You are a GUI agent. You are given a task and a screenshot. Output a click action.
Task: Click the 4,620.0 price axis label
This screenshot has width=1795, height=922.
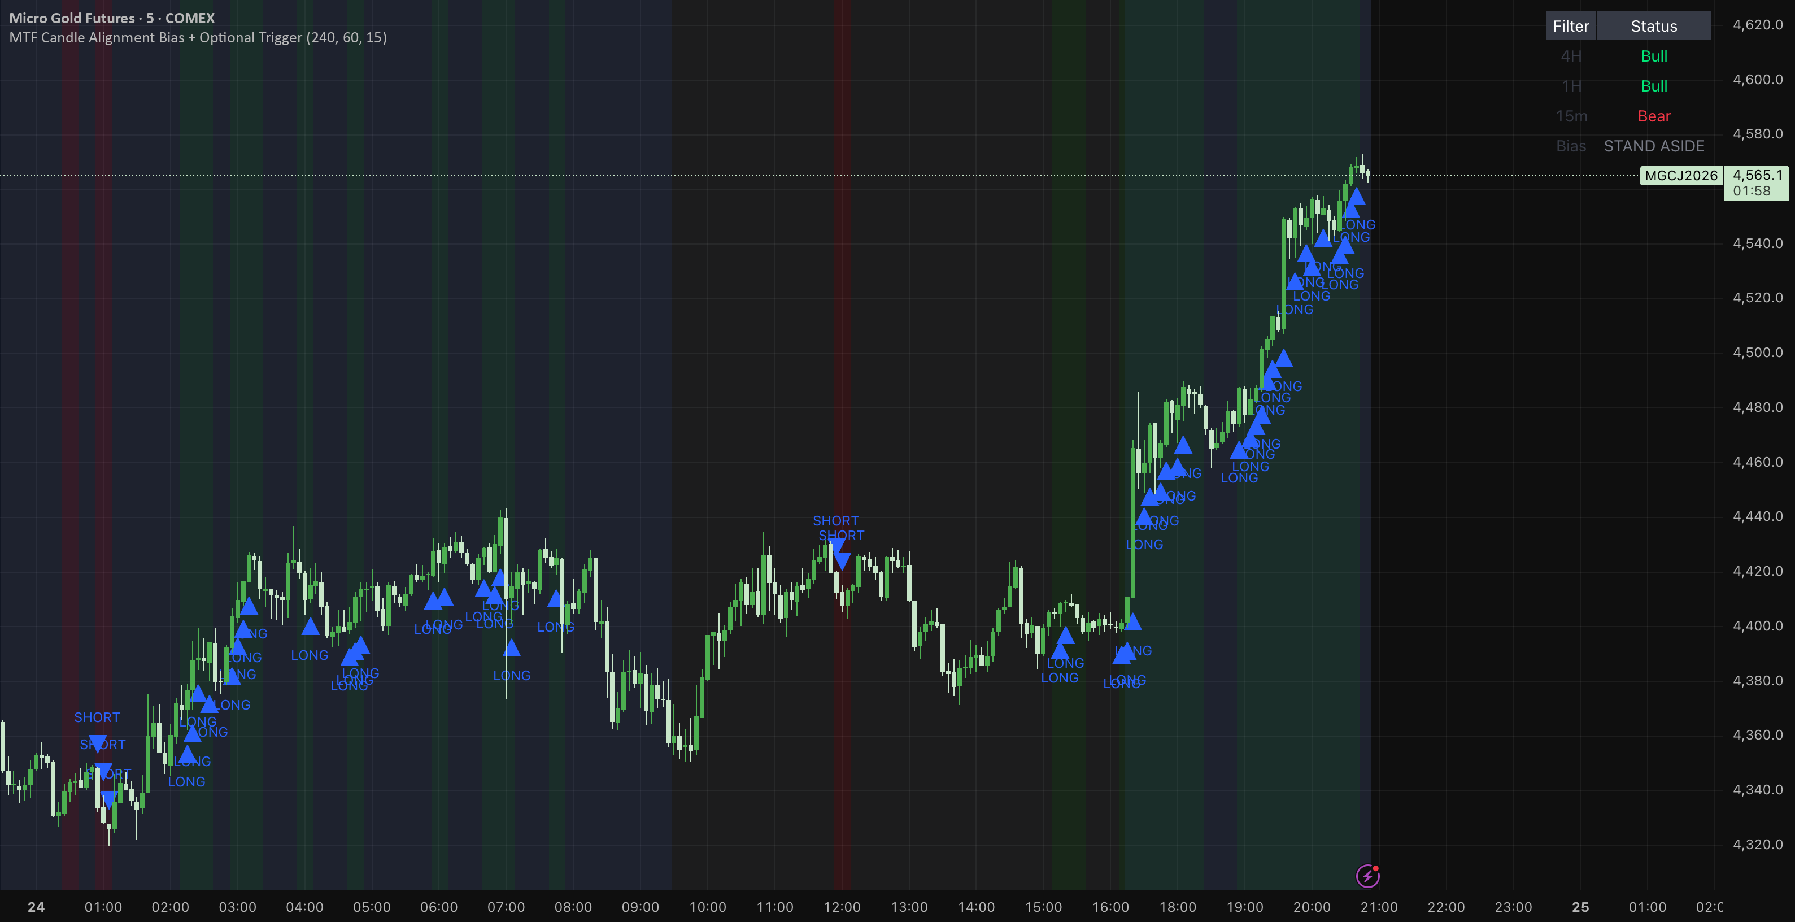click(x=1757, y=25)
